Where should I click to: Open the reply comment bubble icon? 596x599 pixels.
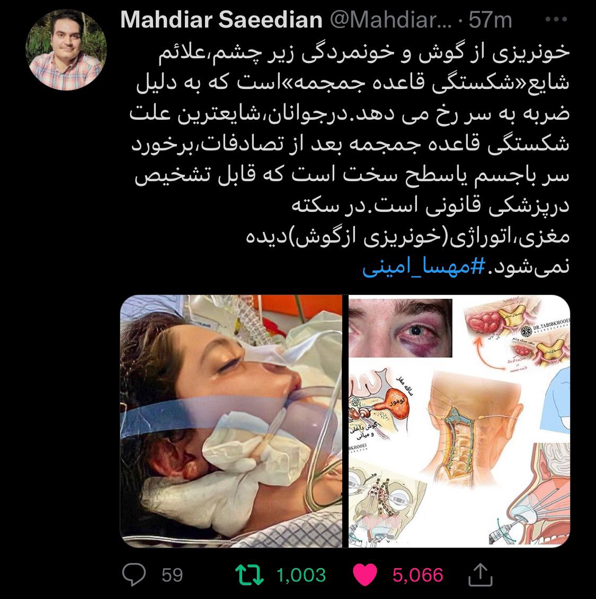pos(134,575)
